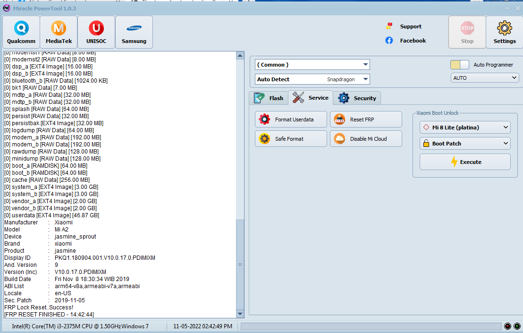Open the Qualcomm module
This screenshot has height=333, width=523.
pyautogui.click(x=21, y=32)
